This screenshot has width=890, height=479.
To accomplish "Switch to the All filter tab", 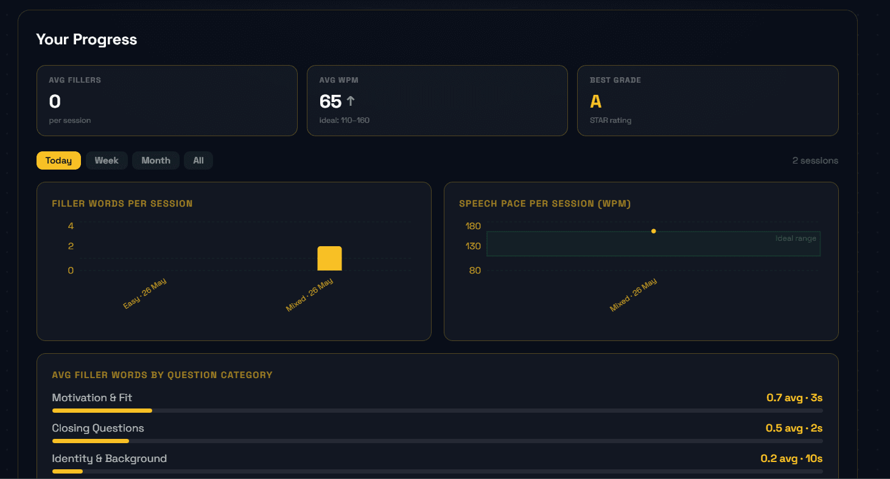I will (198, 160).
